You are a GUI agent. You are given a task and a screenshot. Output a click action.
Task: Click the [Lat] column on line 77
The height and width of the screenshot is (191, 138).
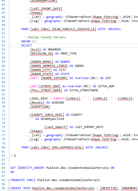click(x=36, y=135)
